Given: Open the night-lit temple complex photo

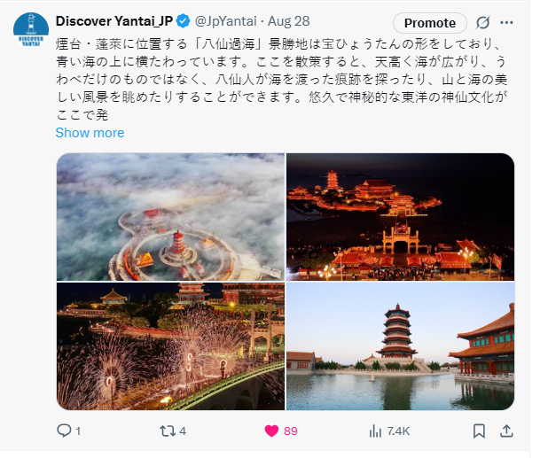Looking at the screenshot, I should tap(400, 217).
